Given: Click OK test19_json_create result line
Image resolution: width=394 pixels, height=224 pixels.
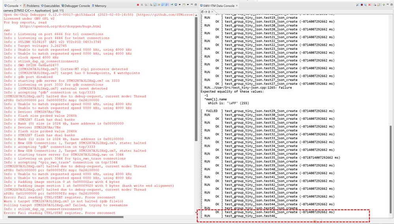Looking at the screenshot, I should pos(268,22).
